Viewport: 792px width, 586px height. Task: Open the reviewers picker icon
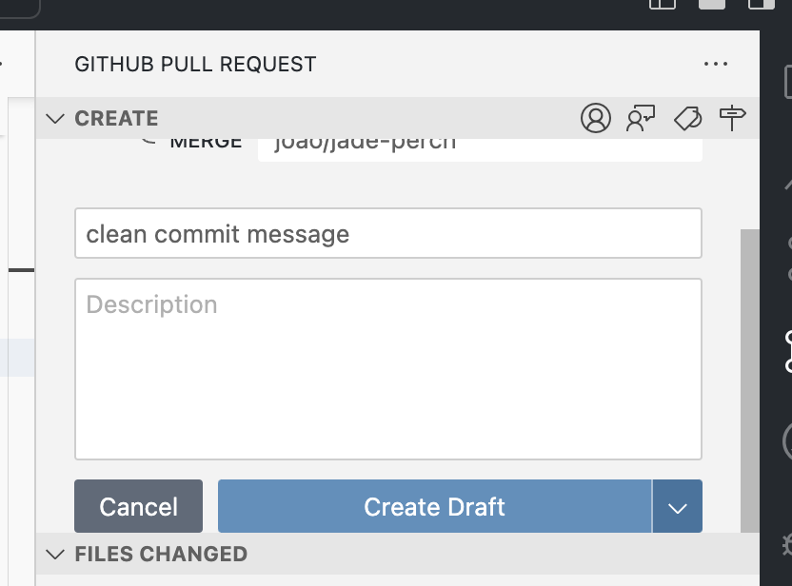pos(641,118)
